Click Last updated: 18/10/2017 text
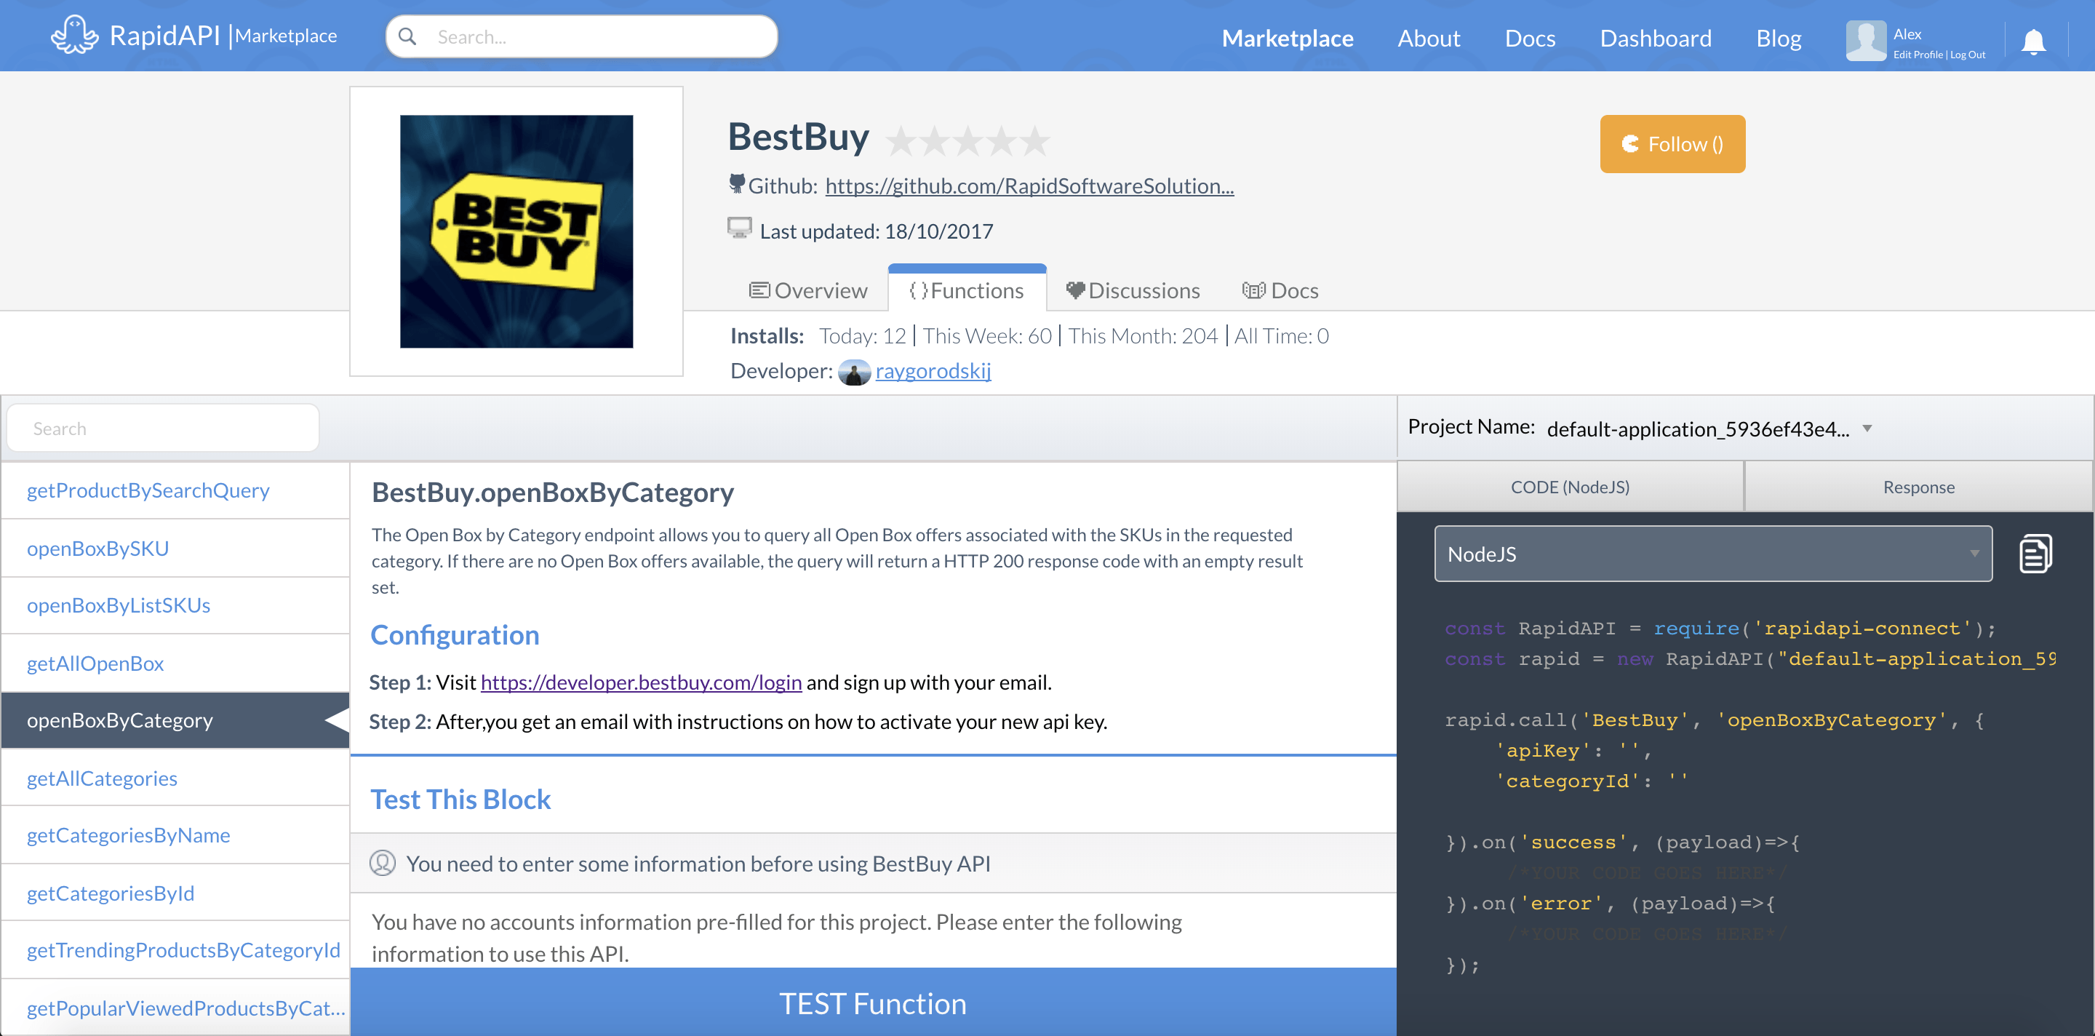 click(877, 231)
